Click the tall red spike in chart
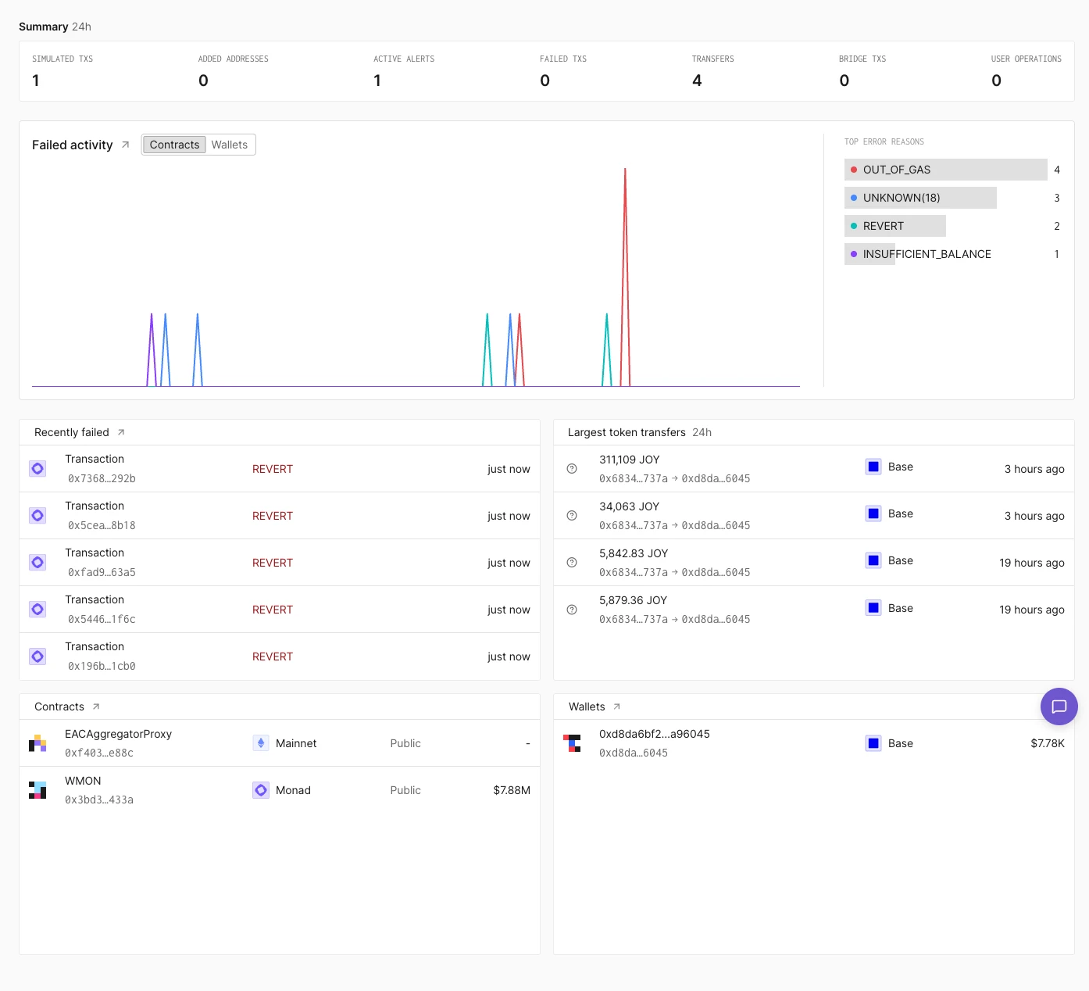The width and height of the screenshot is (1089, 991). pos(625,277)
